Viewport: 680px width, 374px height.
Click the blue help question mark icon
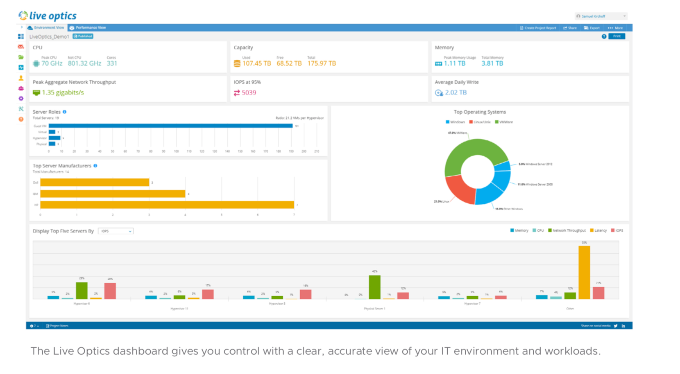click(604, 36)
